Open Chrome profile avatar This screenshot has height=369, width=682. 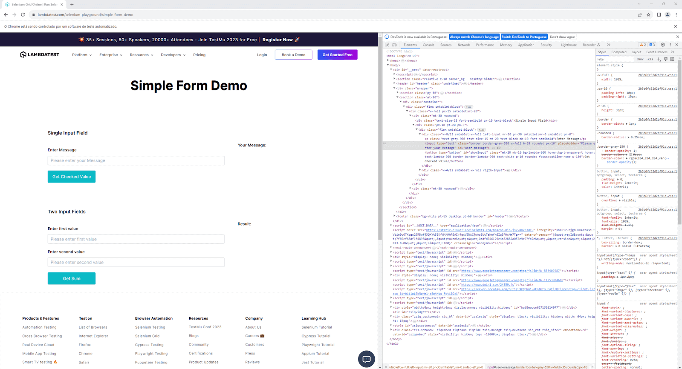click(x=668, y=14)
